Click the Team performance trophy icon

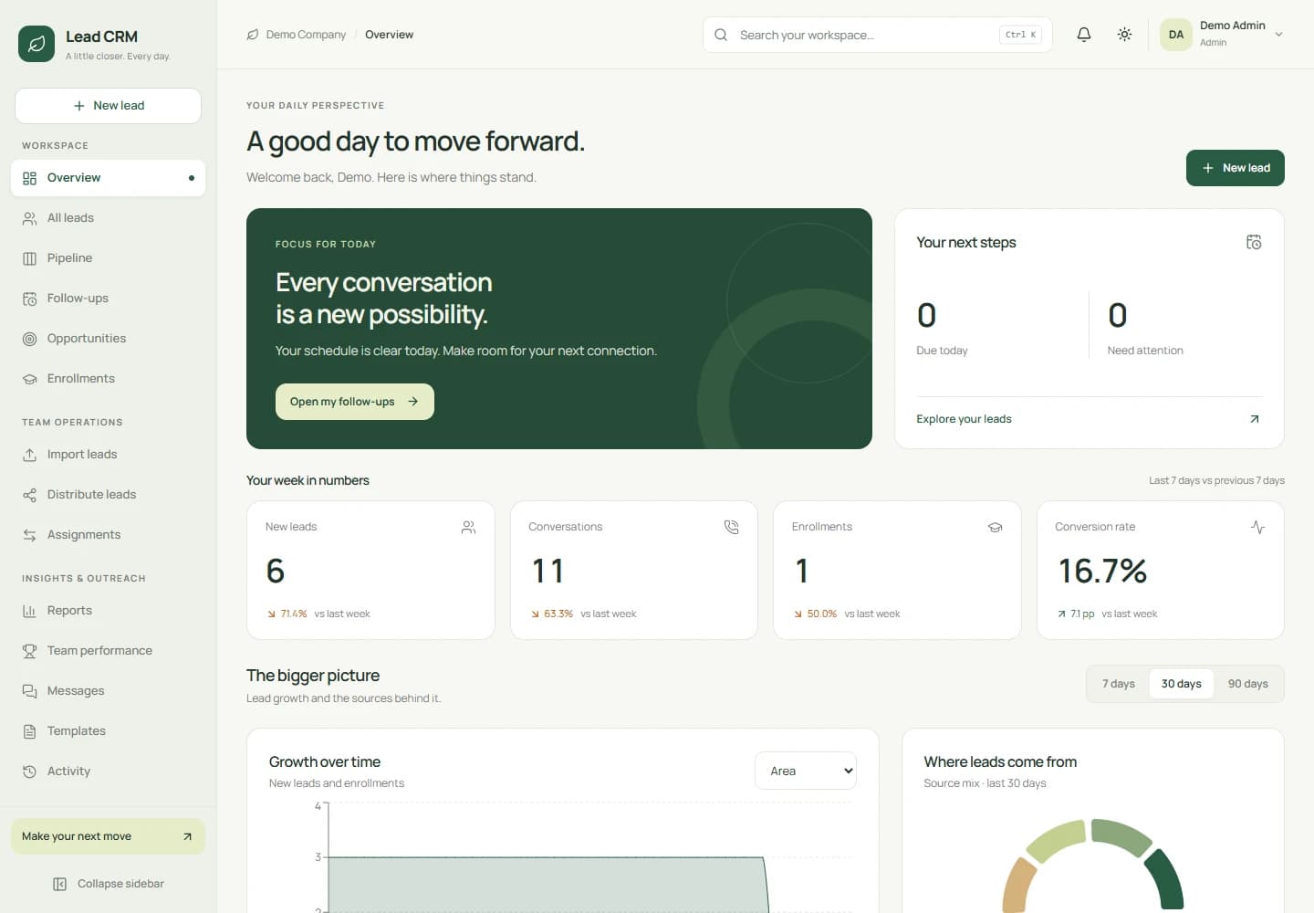[29, 651]
